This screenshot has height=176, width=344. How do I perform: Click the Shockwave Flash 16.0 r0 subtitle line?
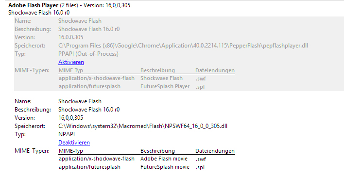[x=39, y=13]
